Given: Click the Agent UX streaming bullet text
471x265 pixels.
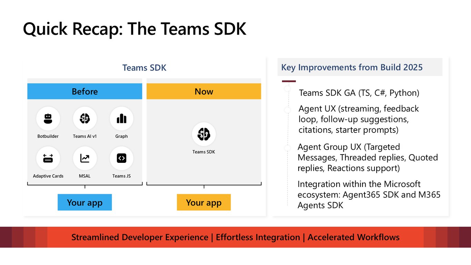Looking at the screenshot, I should [x=359, y=119].
